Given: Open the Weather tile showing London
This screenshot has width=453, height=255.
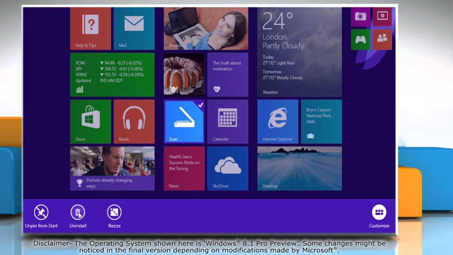Looking at the screenshot, I should (x=299, y=52).
